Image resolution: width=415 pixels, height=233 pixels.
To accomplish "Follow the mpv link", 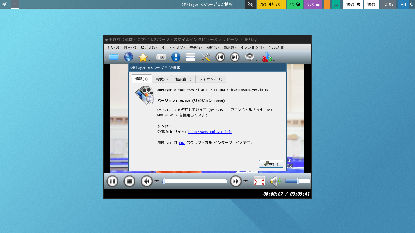I will 182,143.
